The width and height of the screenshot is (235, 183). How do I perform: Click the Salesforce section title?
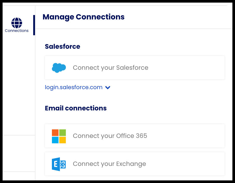pyautogui.click(x=62, y=46)
